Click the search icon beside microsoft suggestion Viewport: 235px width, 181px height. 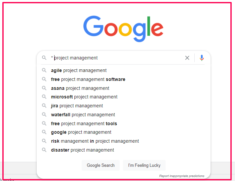point(44,97)
